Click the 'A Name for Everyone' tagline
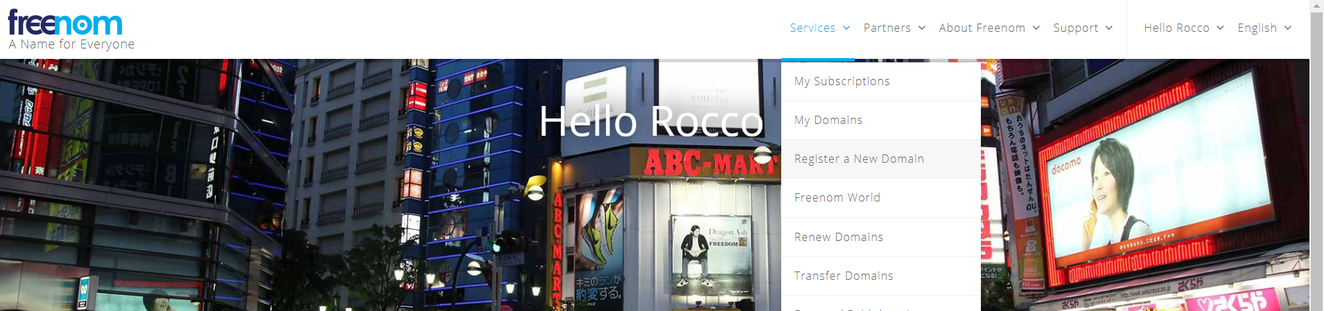 tap(71, 44)
